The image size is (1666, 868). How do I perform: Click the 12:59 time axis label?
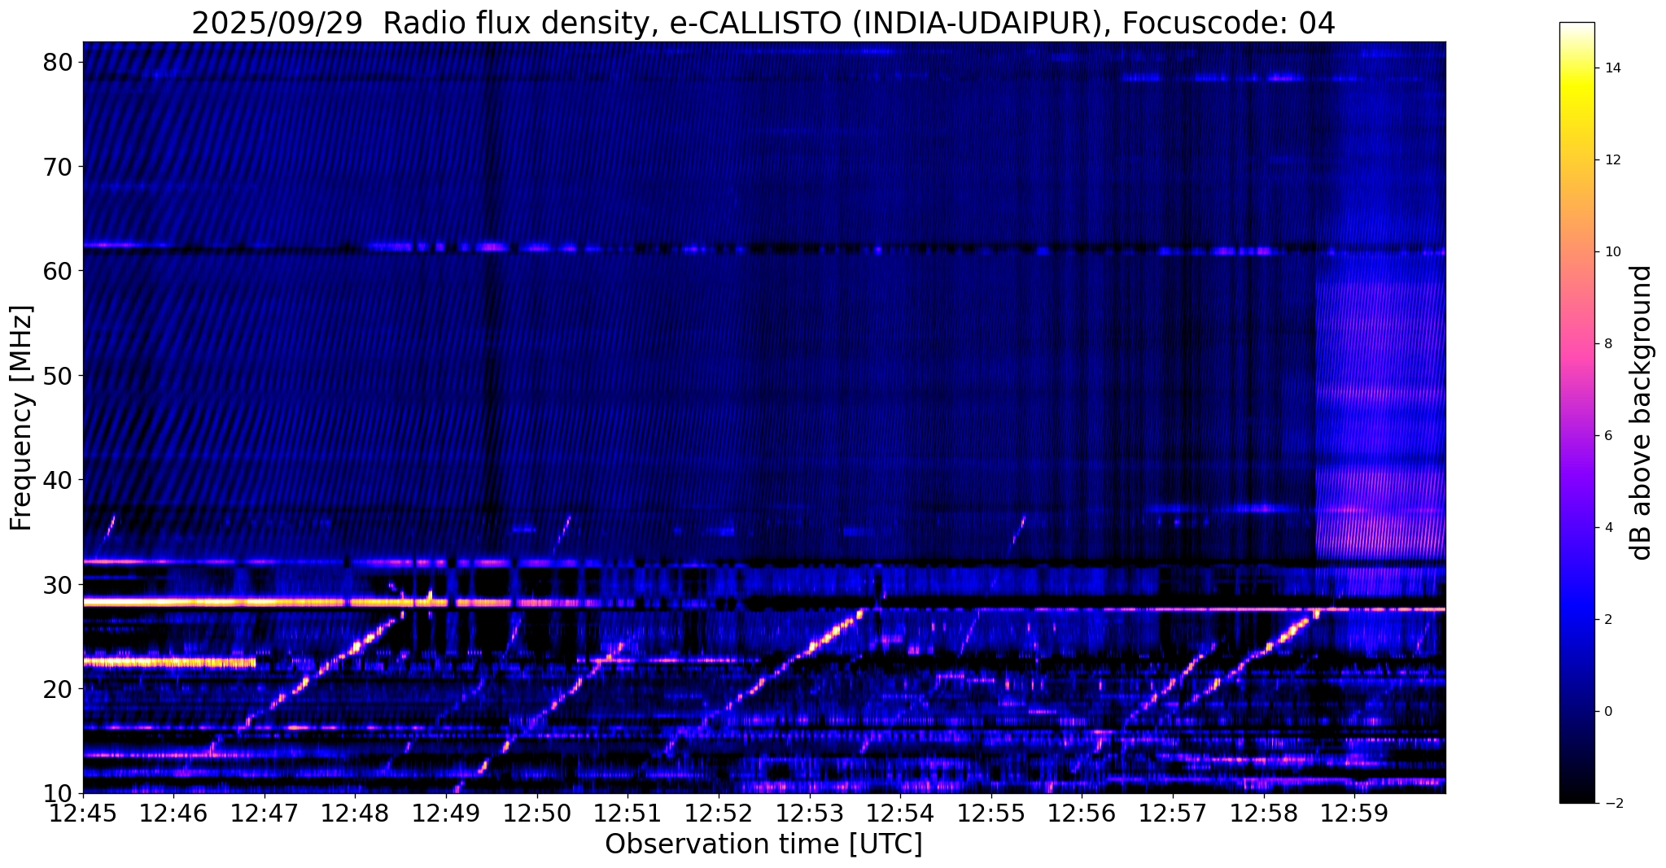[1354, 813]
